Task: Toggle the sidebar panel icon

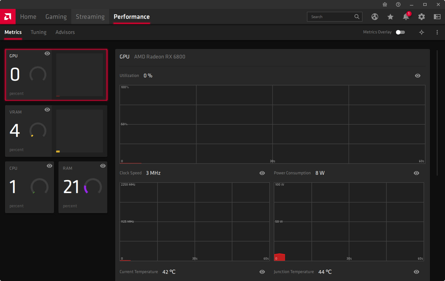Action: point(437,17)
